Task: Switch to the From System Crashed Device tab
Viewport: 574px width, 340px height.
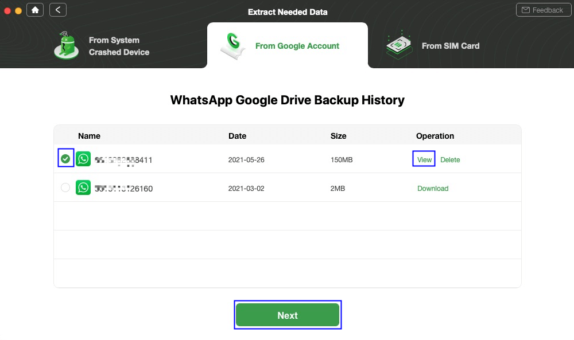Action: point(119,46)
